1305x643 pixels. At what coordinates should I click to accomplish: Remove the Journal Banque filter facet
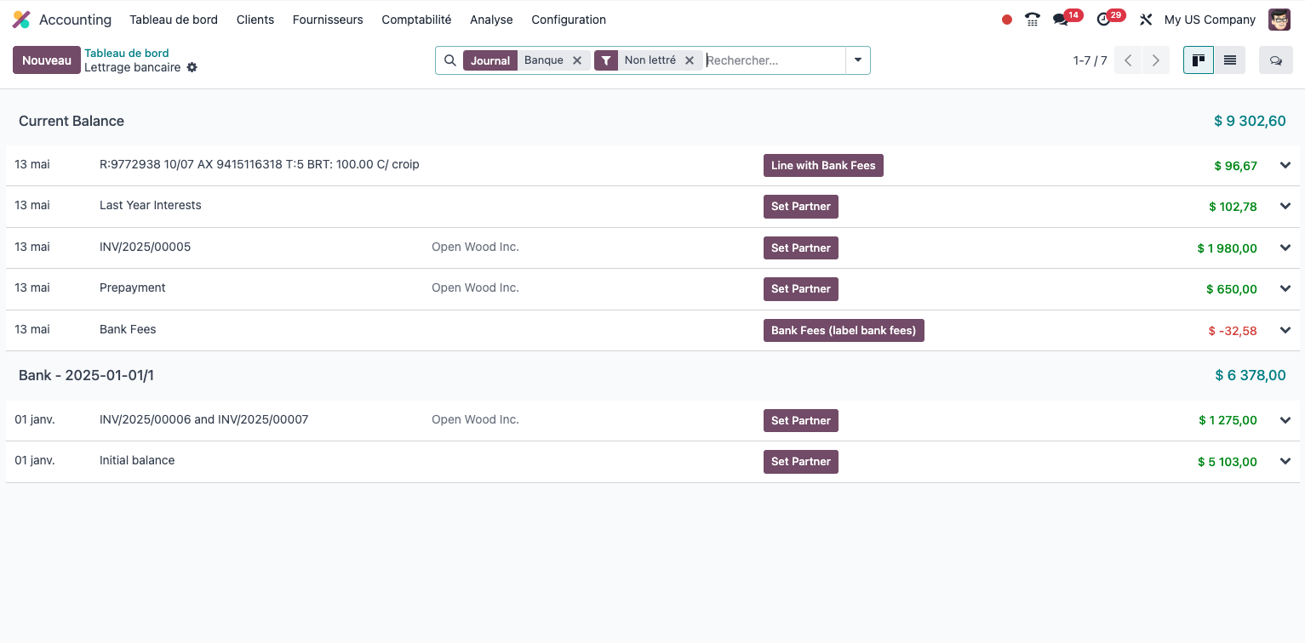pyautogui.click(x=577, y=60)
